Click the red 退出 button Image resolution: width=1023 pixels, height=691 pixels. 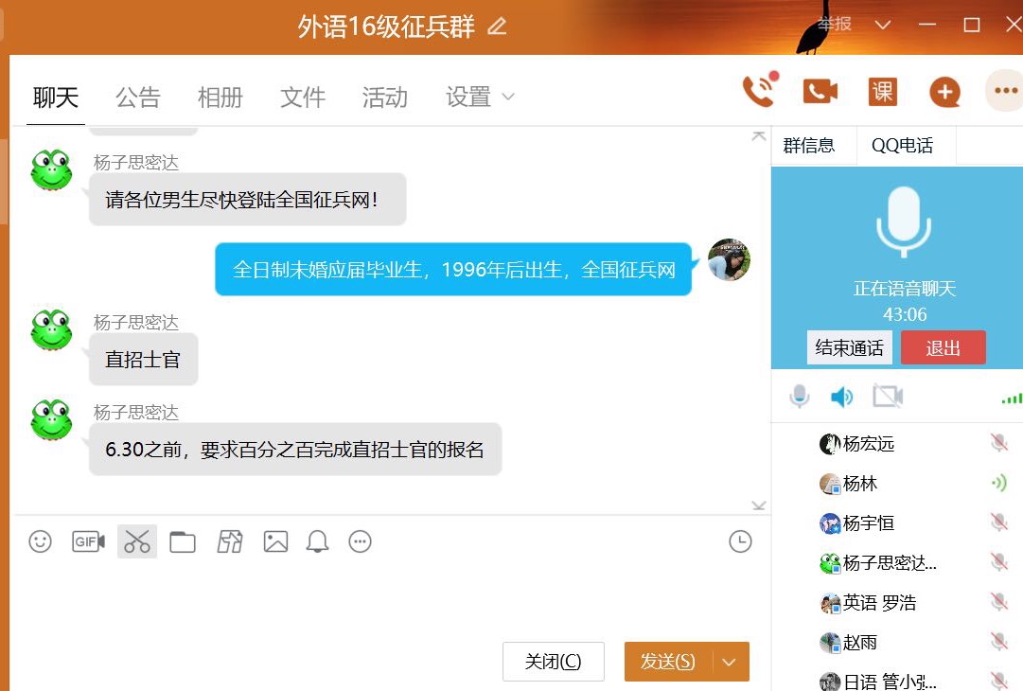(x=943, y=347)
